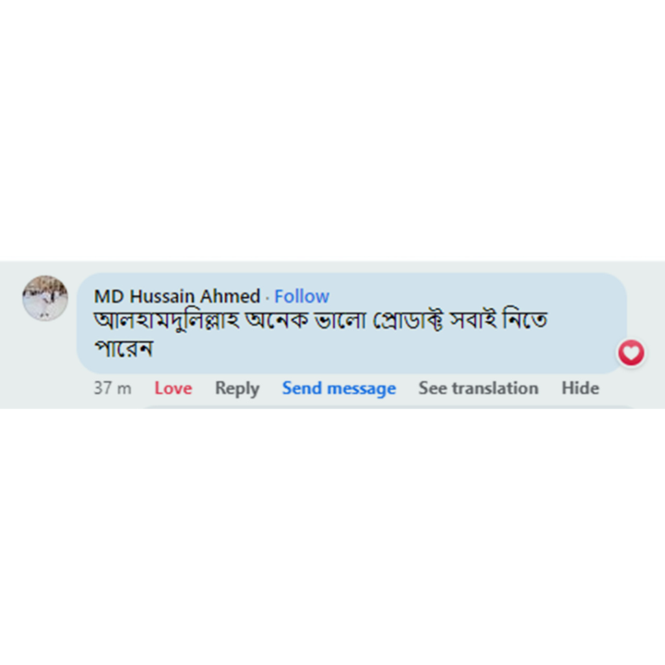Hide this comment

pyautogui.click(x=580, y=388)
